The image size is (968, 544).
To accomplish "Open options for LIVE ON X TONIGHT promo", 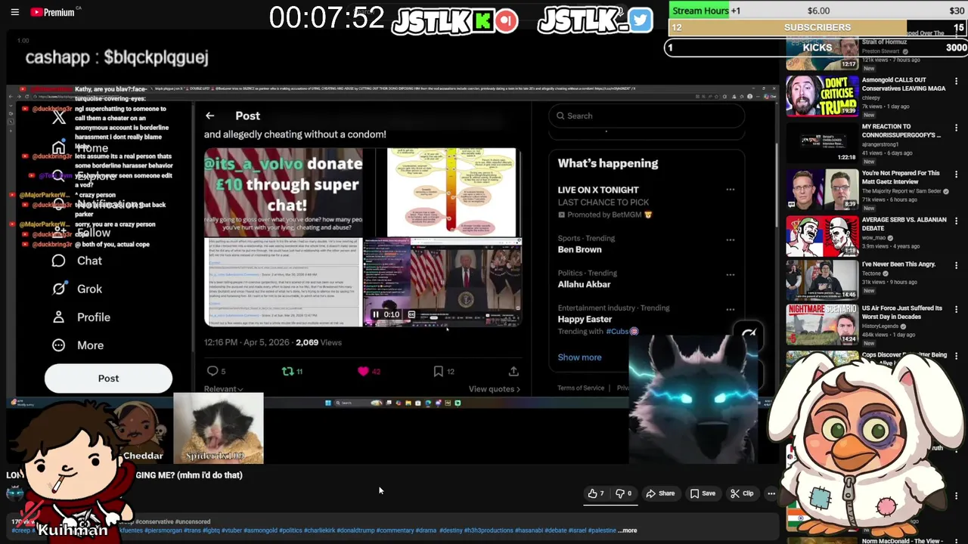I will point(731,190).
